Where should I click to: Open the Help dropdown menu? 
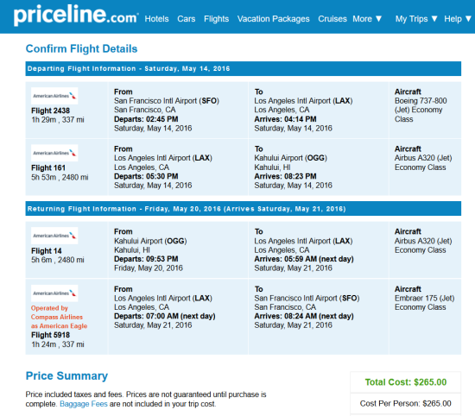click(x=458, y=19)
